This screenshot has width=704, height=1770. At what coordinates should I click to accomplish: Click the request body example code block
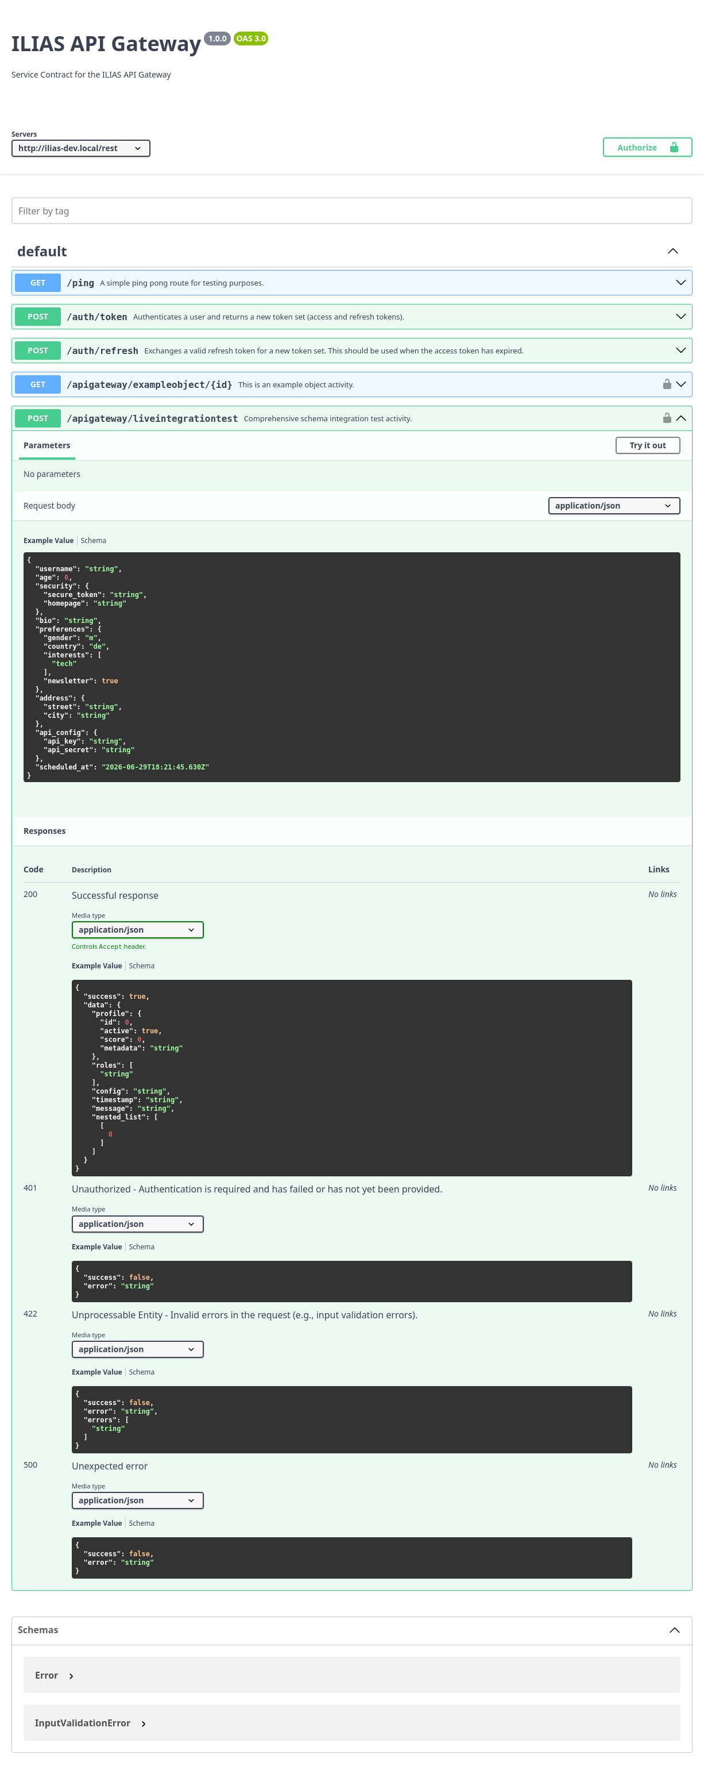coord(351,667)
